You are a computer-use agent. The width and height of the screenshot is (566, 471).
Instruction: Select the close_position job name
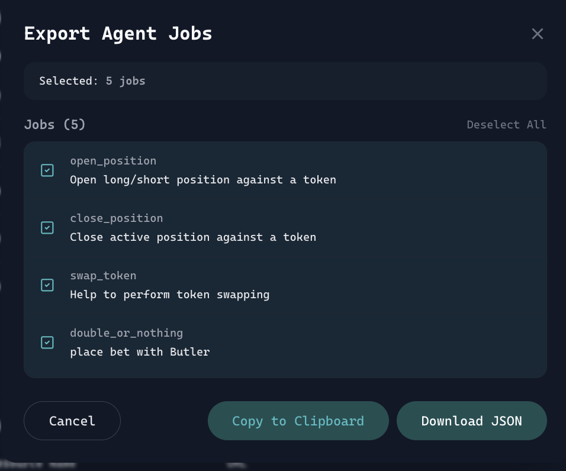[116, 218]
